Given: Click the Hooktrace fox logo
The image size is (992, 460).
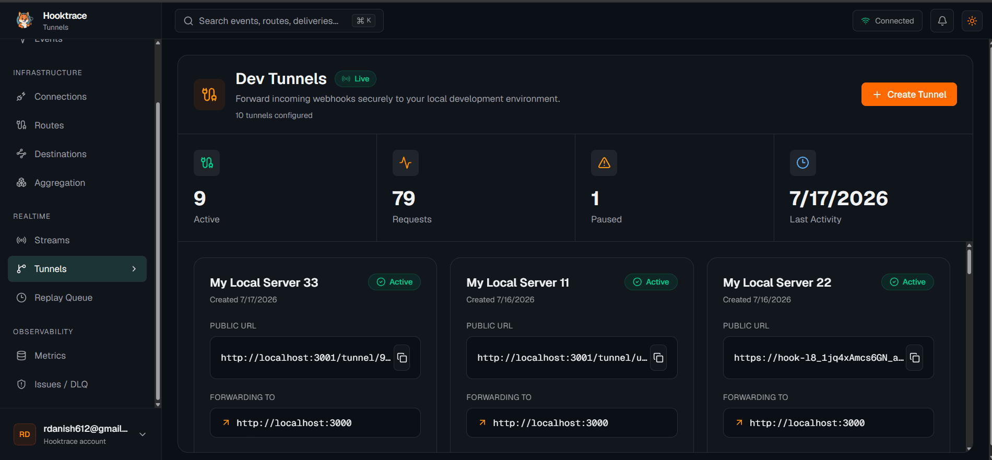Looking at the screenshot, I should [24, 20].
